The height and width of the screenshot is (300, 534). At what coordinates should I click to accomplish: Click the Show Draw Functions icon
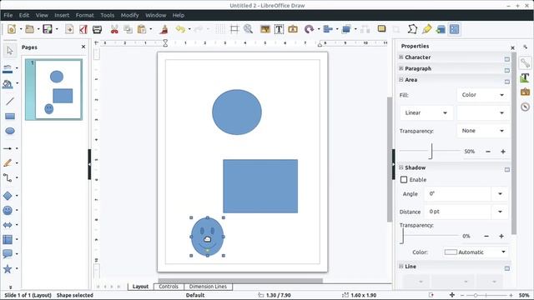(x=454, y=29)
